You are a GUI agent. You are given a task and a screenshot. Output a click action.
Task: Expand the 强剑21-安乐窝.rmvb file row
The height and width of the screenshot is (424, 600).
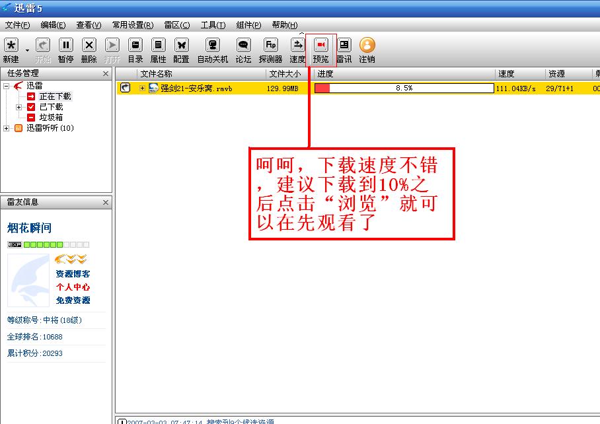point(142,88)
